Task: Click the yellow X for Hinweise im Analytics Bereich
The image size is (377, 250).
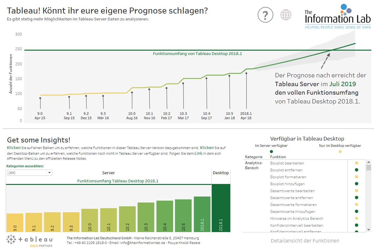Action: [357, 218]
